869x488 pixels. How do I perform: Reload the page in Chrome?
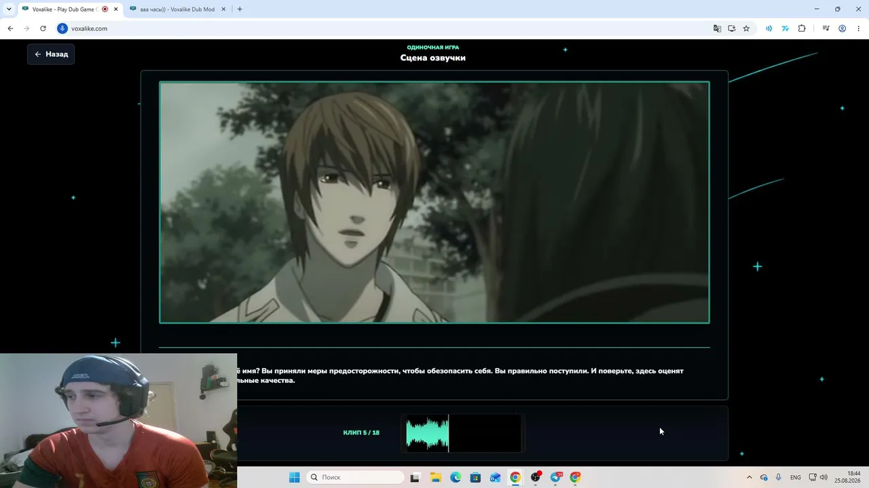click(x=43, y=28)
